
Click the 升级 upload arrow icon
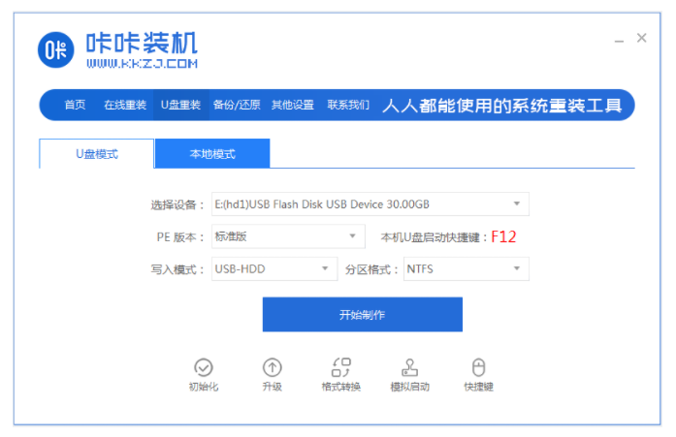point(272,367)
